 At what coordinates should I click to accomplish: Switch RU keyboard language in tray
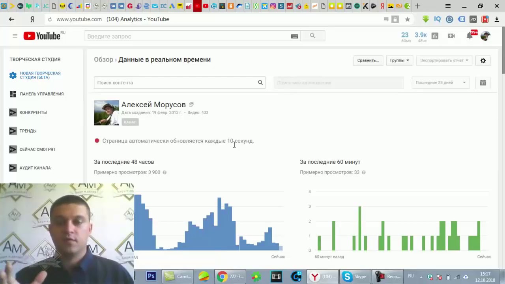(x=411, y=276)
